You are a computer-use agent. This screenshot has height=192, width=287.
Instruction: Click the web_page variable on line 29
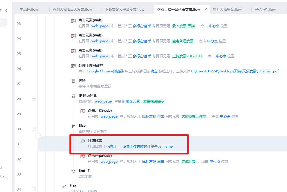point(109,116)
